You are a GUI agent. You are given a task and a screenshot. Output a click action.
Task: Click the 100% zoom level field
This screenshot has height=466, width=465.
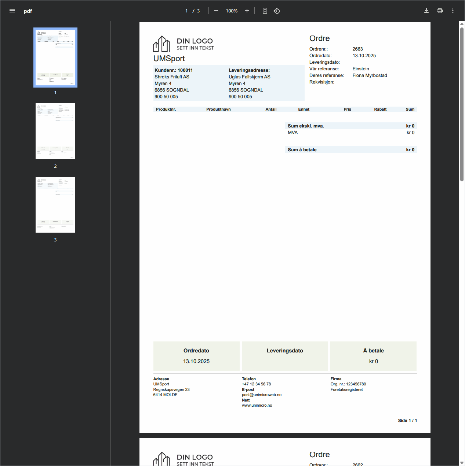click(x=232, y=11)
